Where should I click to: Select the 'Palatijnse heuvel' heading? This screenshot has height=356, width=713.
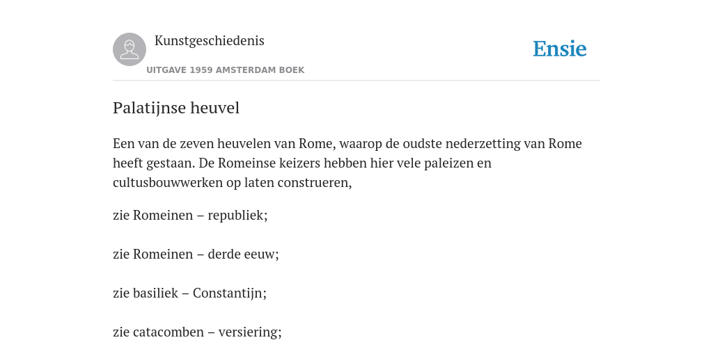click(x=176, y=108)
